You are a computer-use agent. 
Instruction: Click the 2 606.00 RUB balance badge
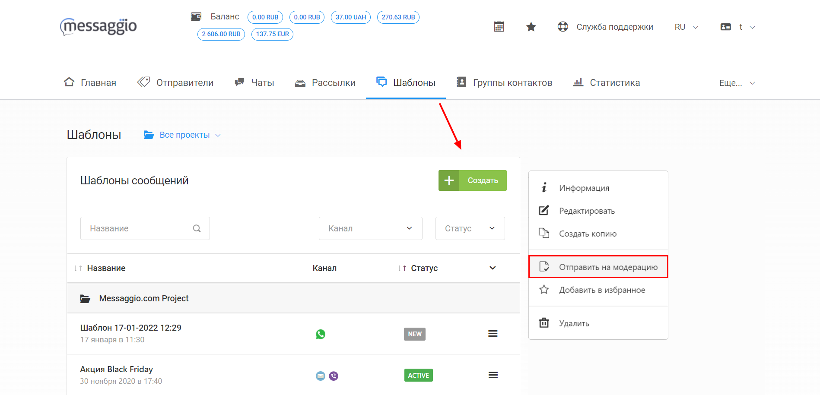coord(221,34)
